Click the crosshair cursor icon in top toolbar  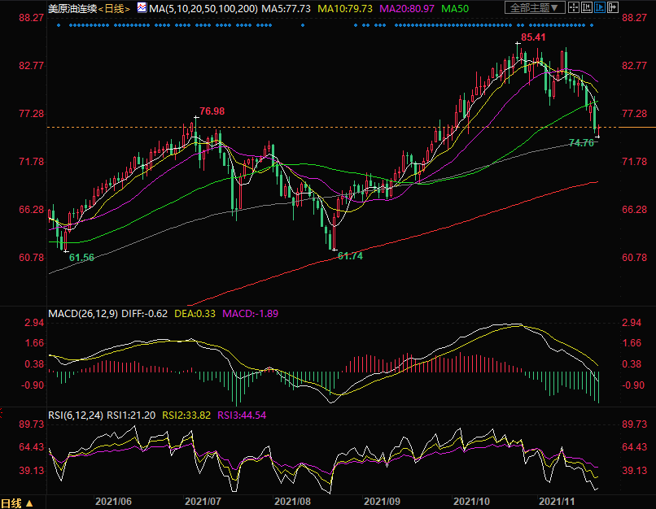574,7
